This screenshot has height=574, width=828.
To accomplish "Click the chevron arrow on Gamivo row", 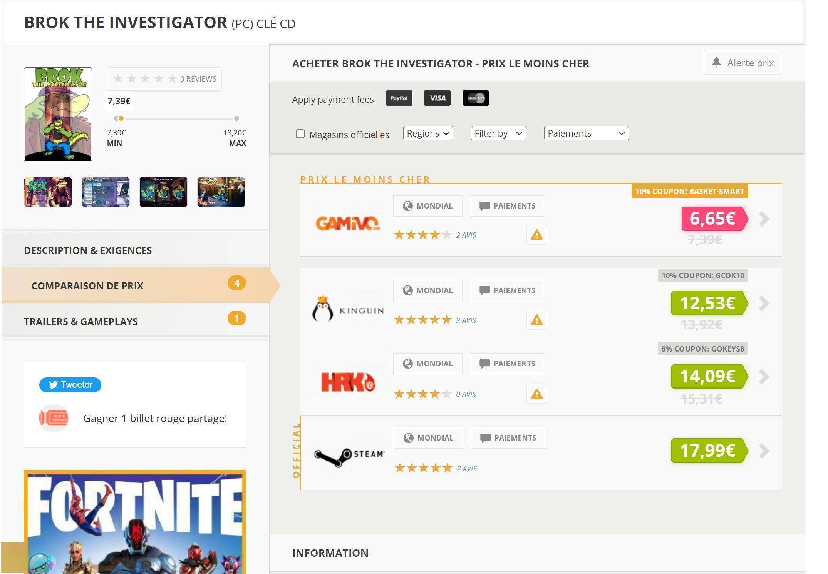I will (x=764, y=219).
